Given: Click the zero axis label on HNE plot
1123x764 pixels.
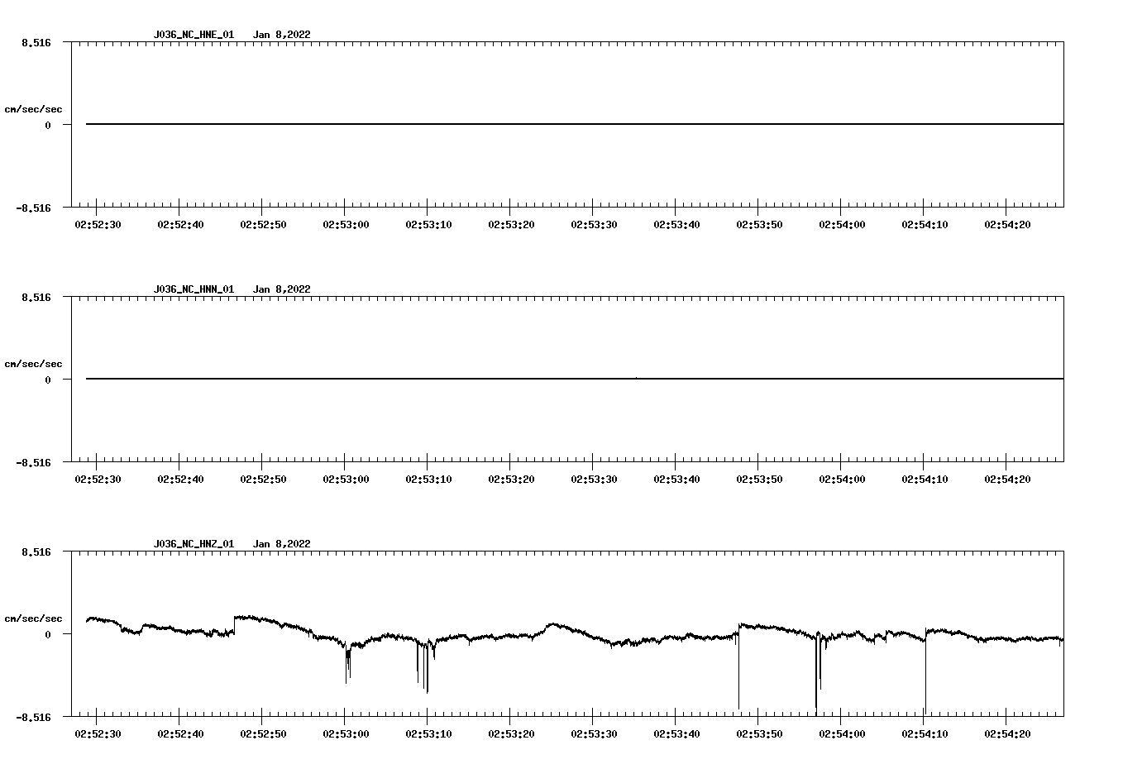Looking at the screenshot, I should click(x=48, y=126).
